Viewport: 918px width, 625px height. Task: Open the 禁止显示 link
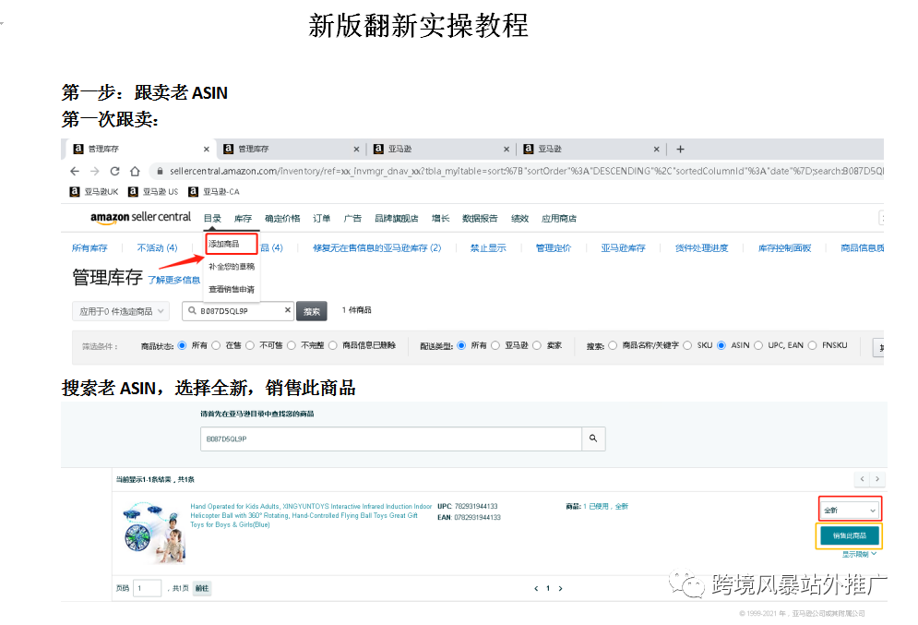tap(488, 248)
